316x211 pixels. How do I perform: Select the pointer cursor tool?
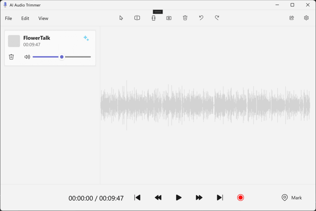click(121, 18)
